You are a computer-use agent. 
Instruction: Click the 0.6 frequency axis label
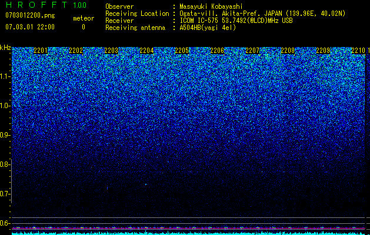pos(5,223)
